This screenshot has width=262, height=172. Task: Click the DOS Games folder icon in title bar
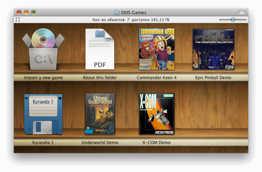click(x=117, y=13)
